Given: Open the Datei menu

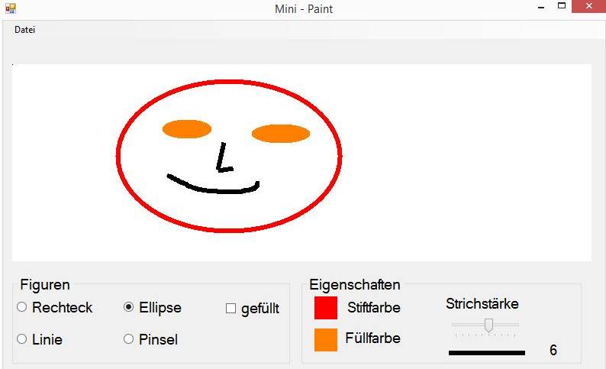Looking at the screenshot, I should 24,30.
